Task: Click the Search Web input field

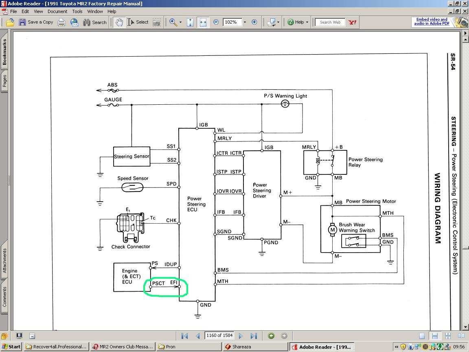Action: click(x=330, y=22)
